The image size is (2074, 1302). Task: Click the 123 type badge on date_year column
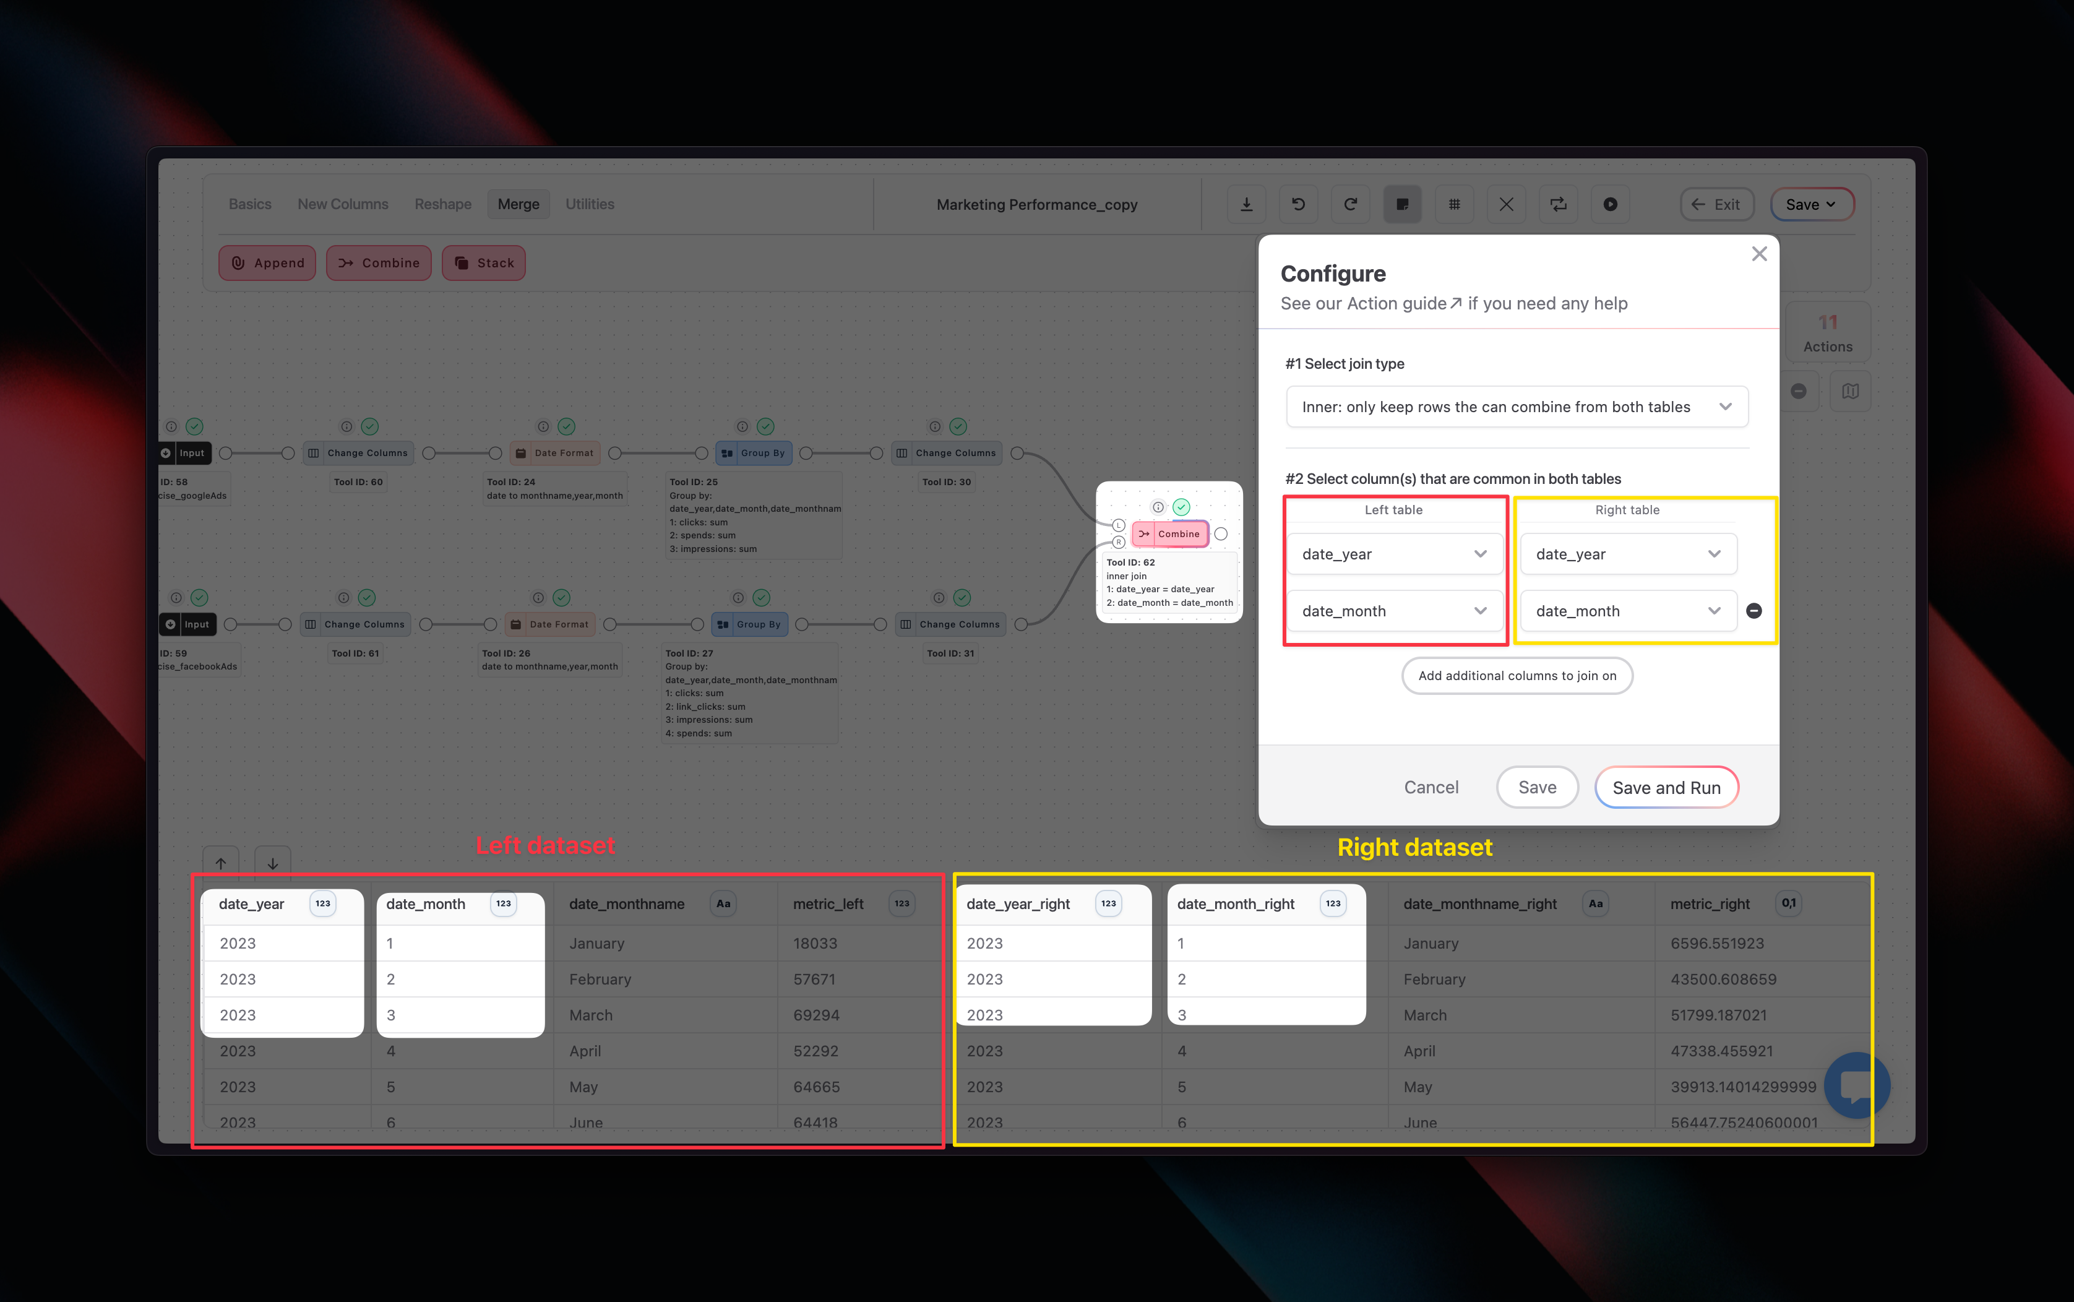(x=323, y=903)
